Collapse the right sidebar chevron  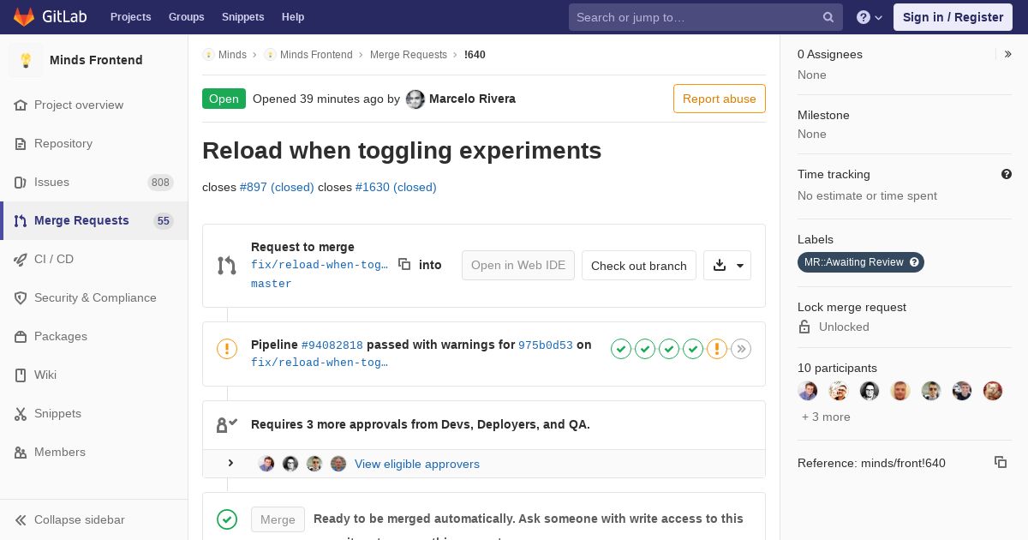click(1008, 54)
